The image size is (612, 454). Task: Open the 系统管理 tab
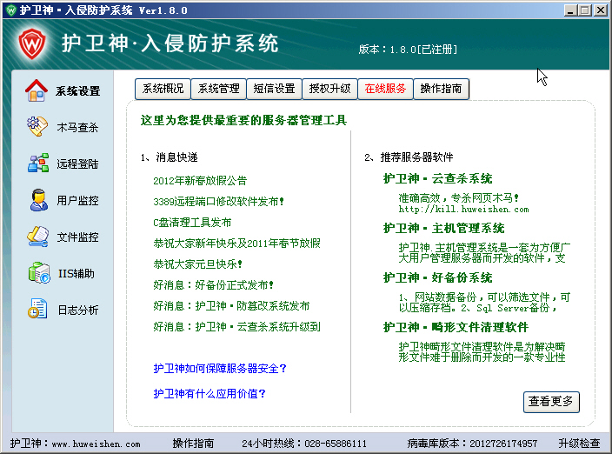218,89
